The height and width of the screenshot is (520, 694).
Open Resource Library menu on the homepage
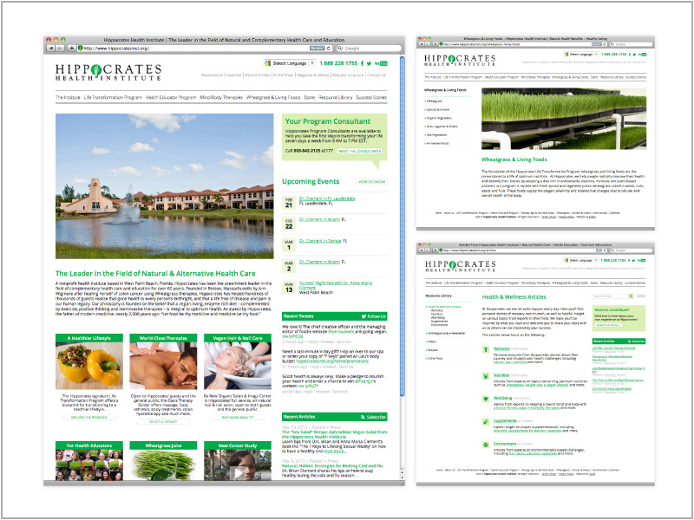pos(336,97)
